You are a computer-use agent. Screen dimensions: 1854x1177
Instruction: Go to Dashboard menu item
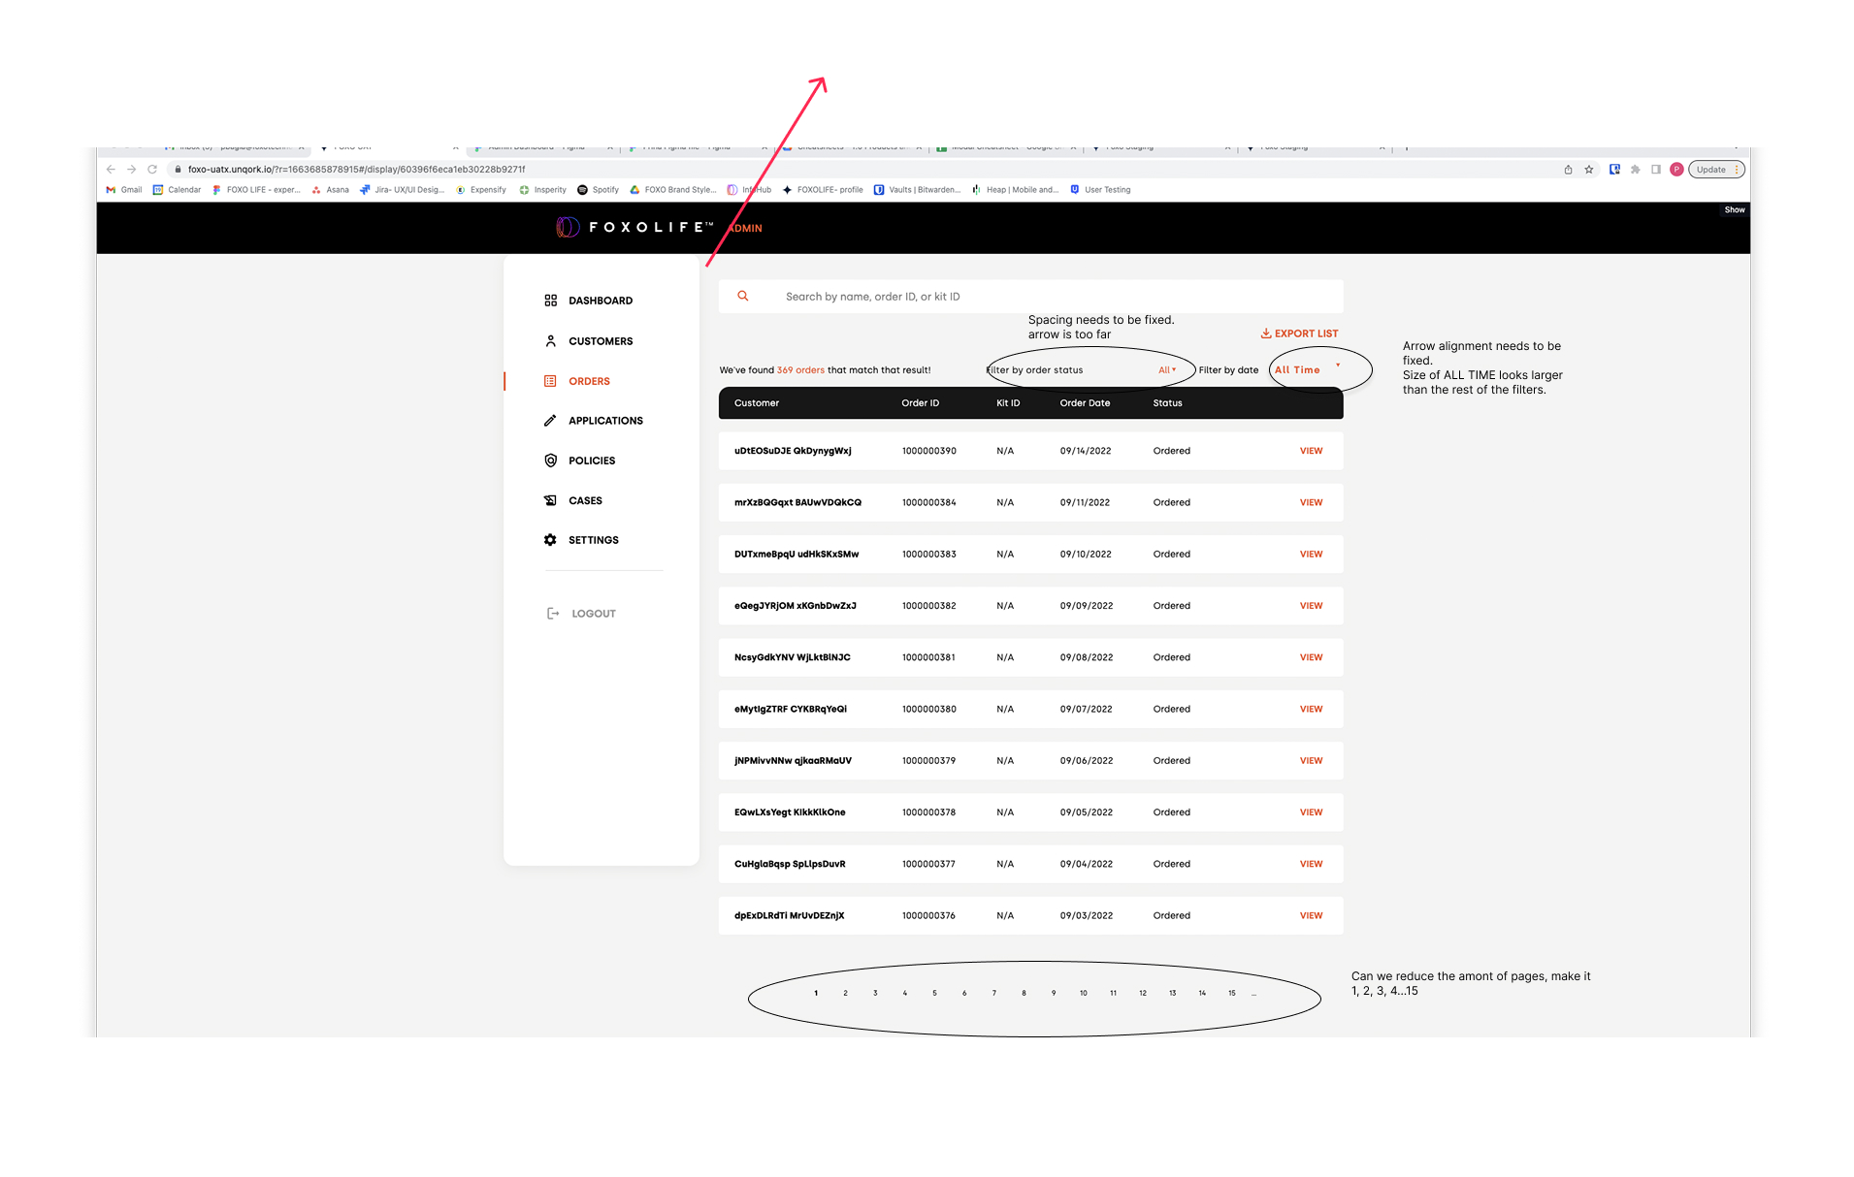[601, 301]
